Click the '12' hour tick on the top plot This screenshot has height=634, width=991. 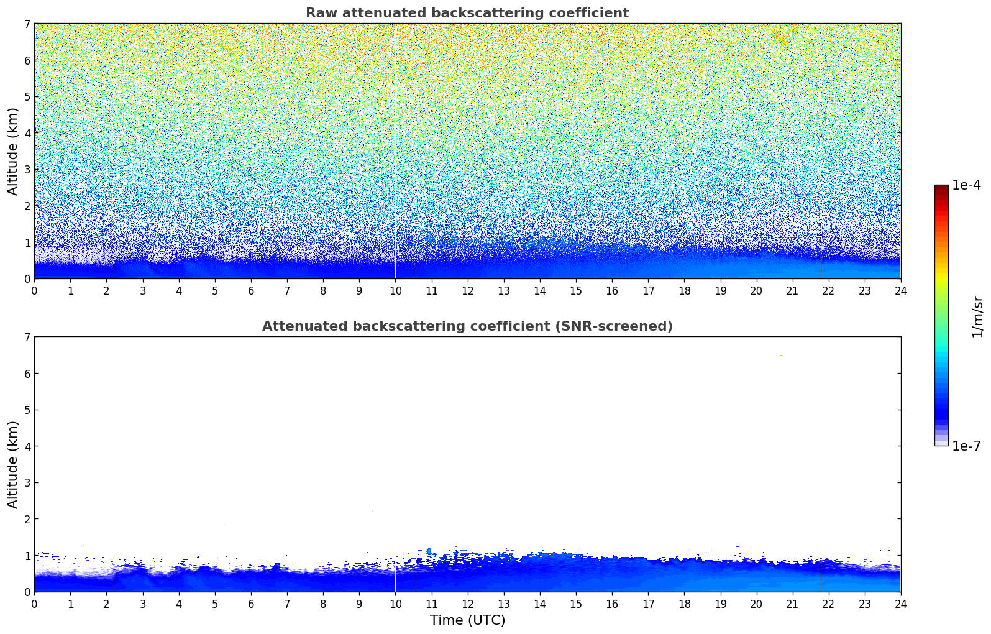[467, 290]
